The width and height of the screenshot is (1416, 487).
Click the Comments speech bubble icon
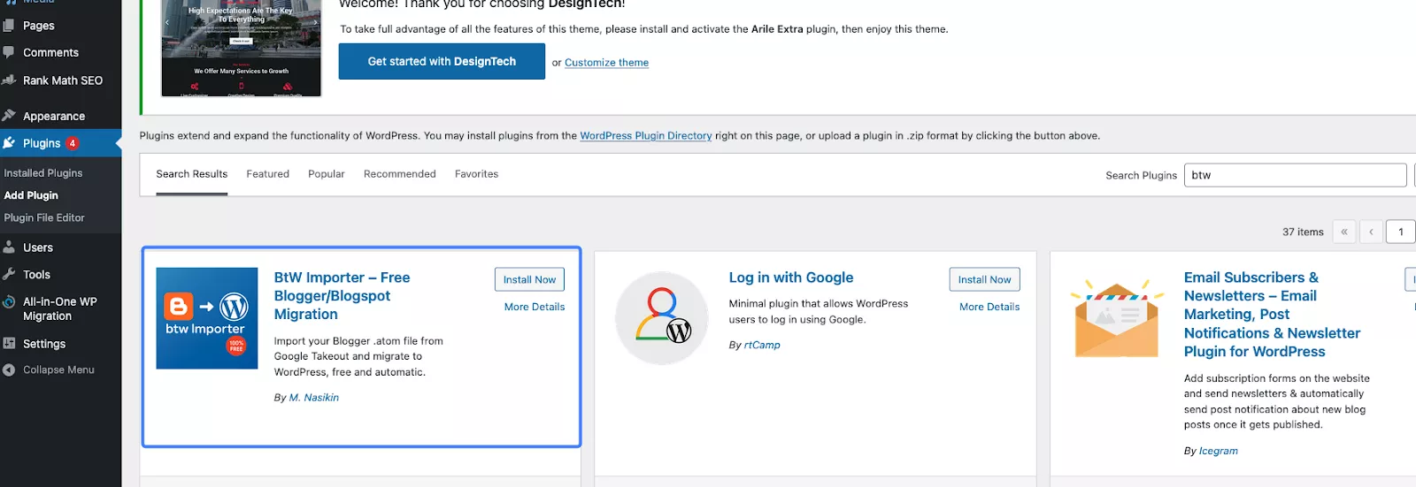[9, 52]
